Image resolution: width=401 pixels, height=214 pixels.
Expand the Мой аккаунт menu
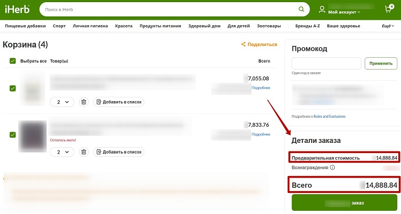(x=344, y=12)
